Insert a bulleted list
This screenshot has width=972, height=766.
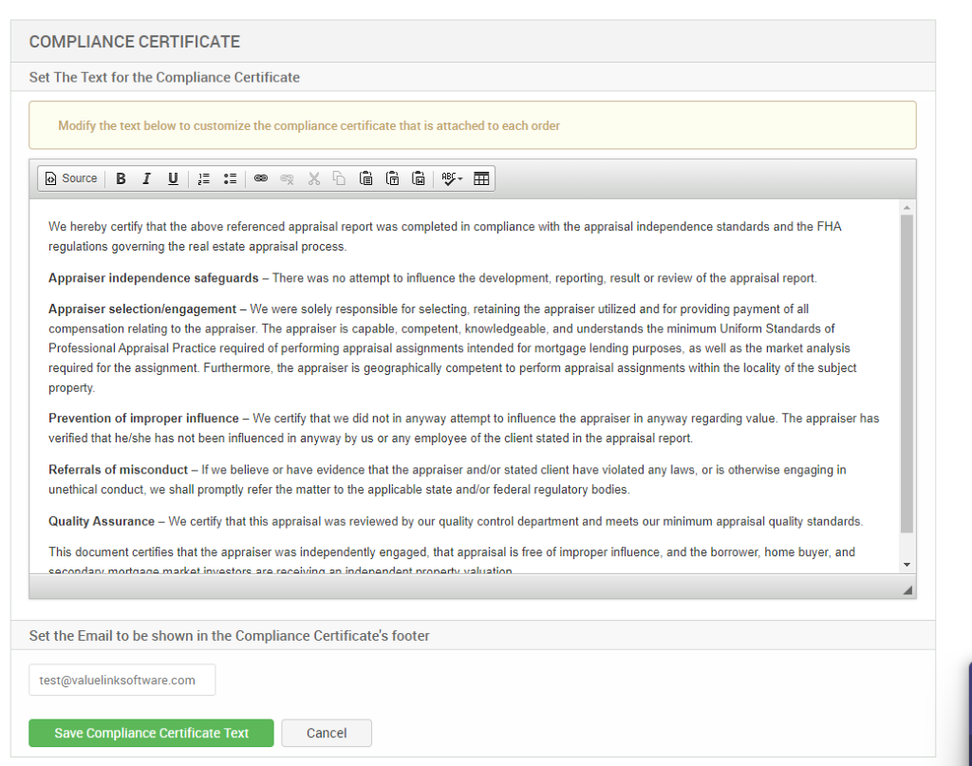tap(230, 178)
